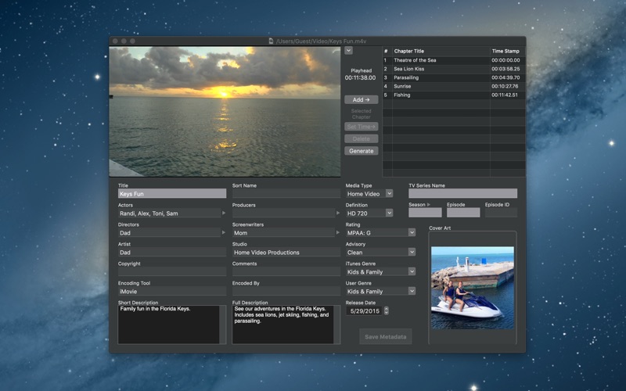Screen dimensions: 626x391
Task: Open the Media Type dropdown
Action: [x=369, y=193]
